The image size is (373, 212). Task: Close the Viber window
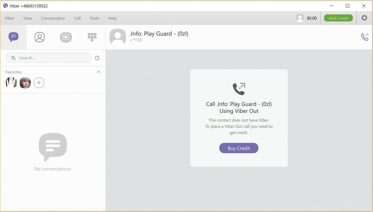click(364, 6)
